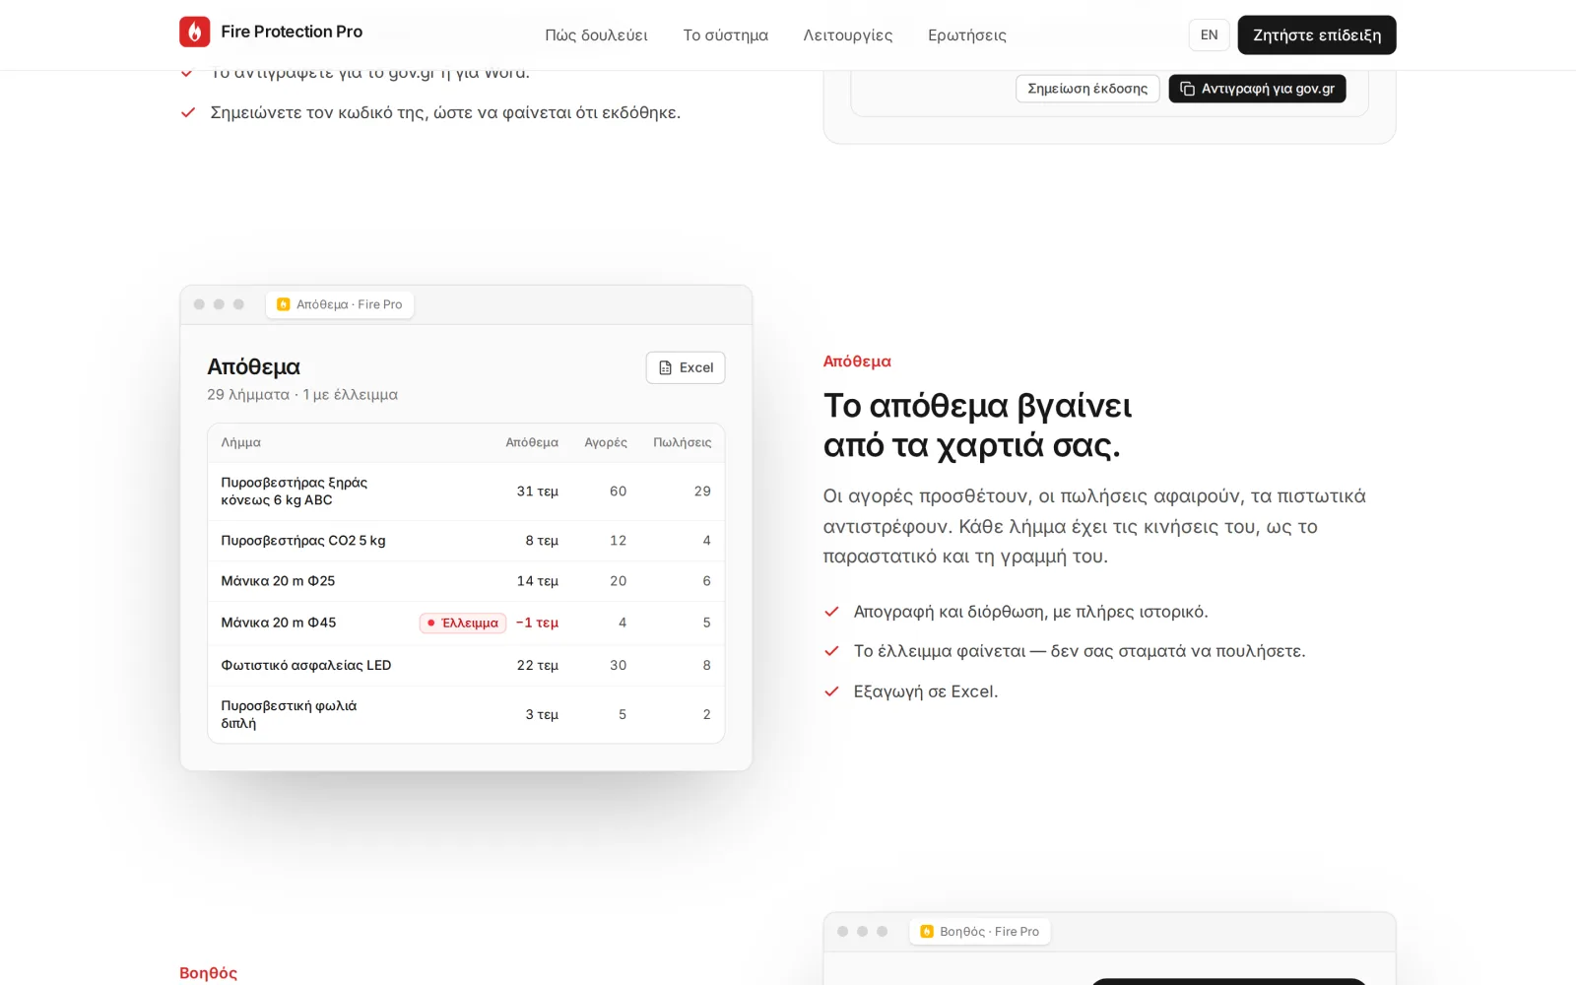Select the Βοηθός · Fire Pro window tab

(x=980, y=932)
